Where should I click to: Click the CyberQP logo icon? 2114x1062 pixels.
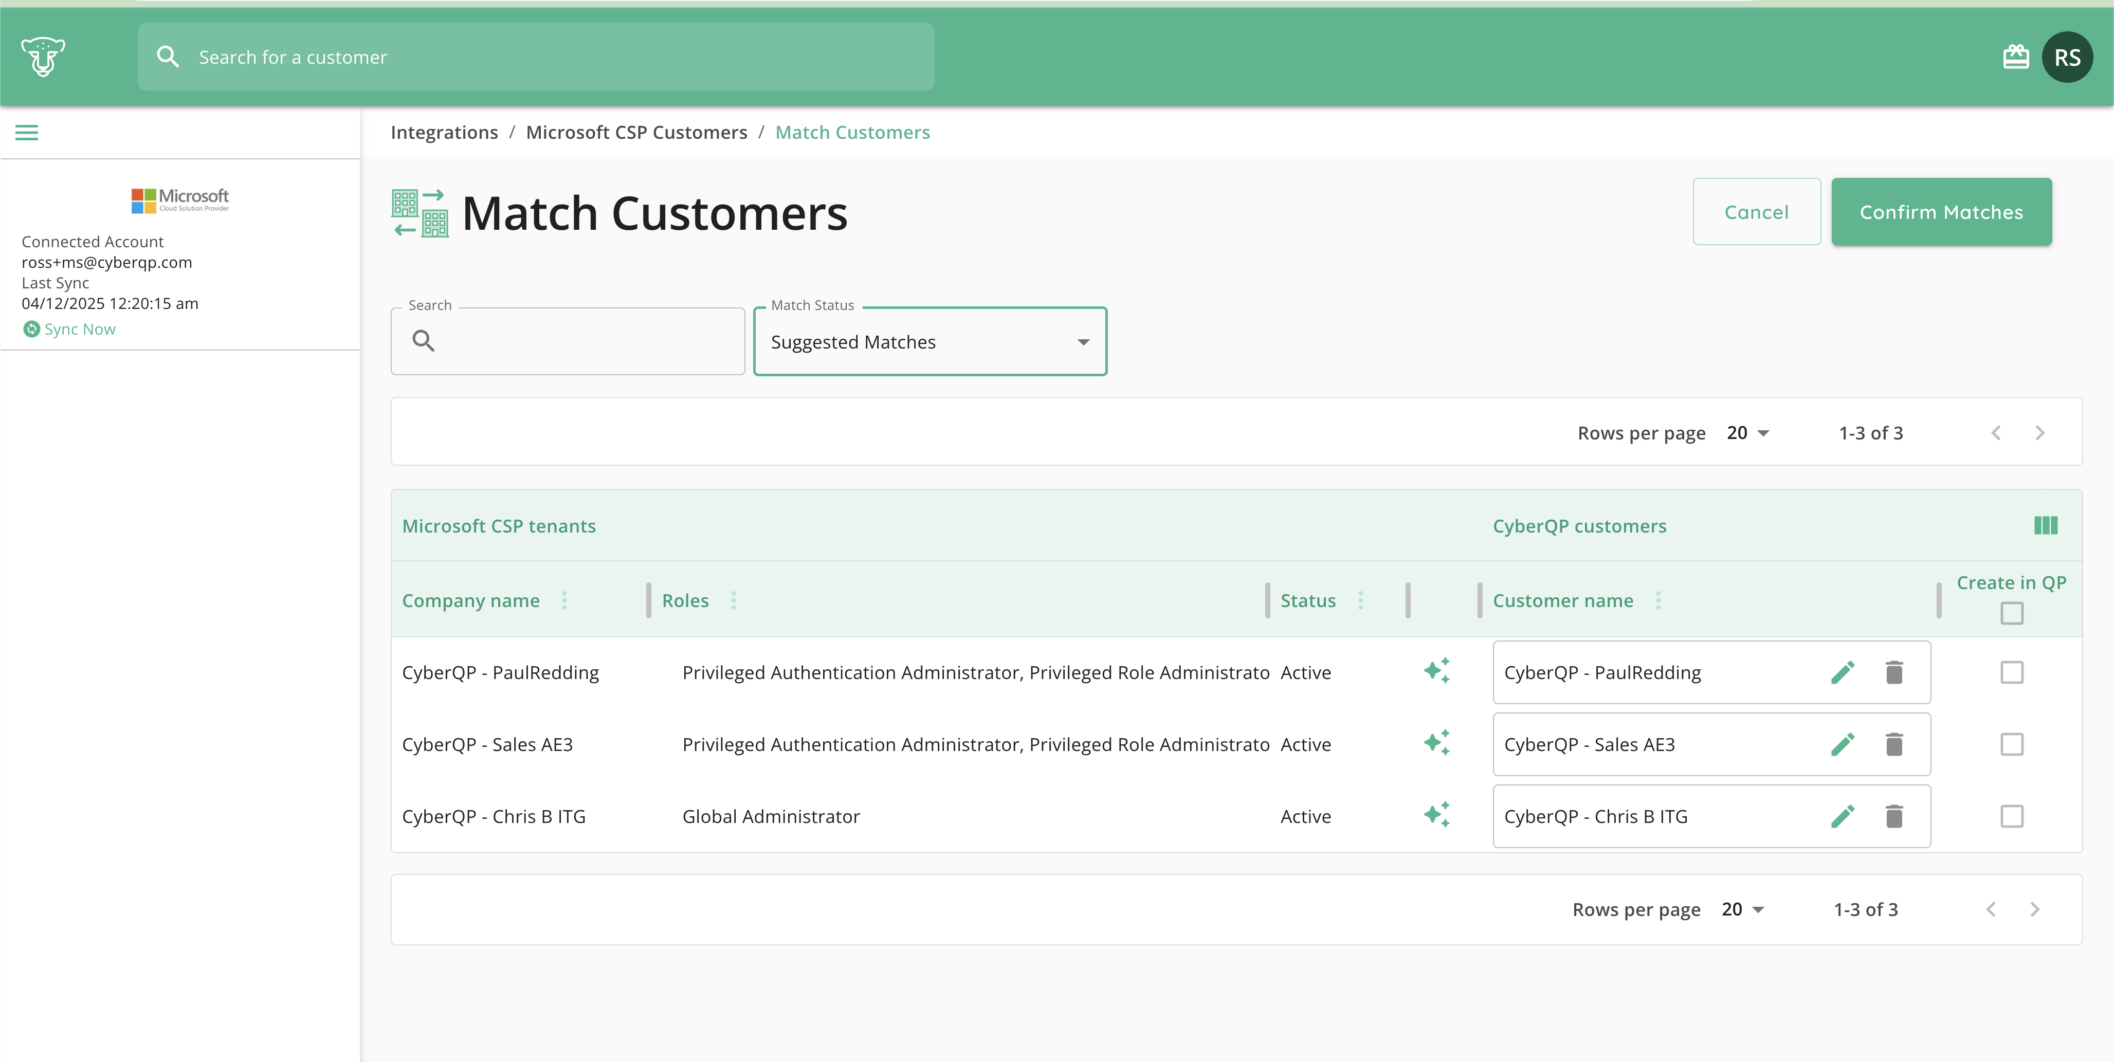(43, 57)
